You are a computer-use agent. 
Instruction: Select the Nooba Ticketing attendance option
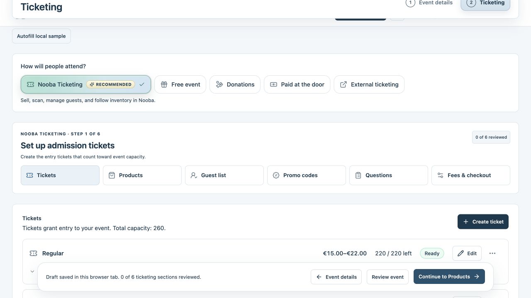[x=86, y=84]
